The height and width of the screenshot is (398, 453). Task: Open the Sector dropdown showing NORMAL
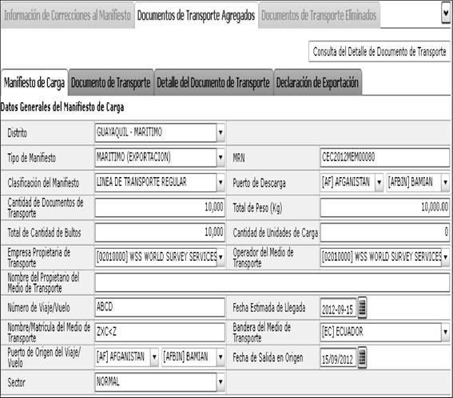[221, 382]
